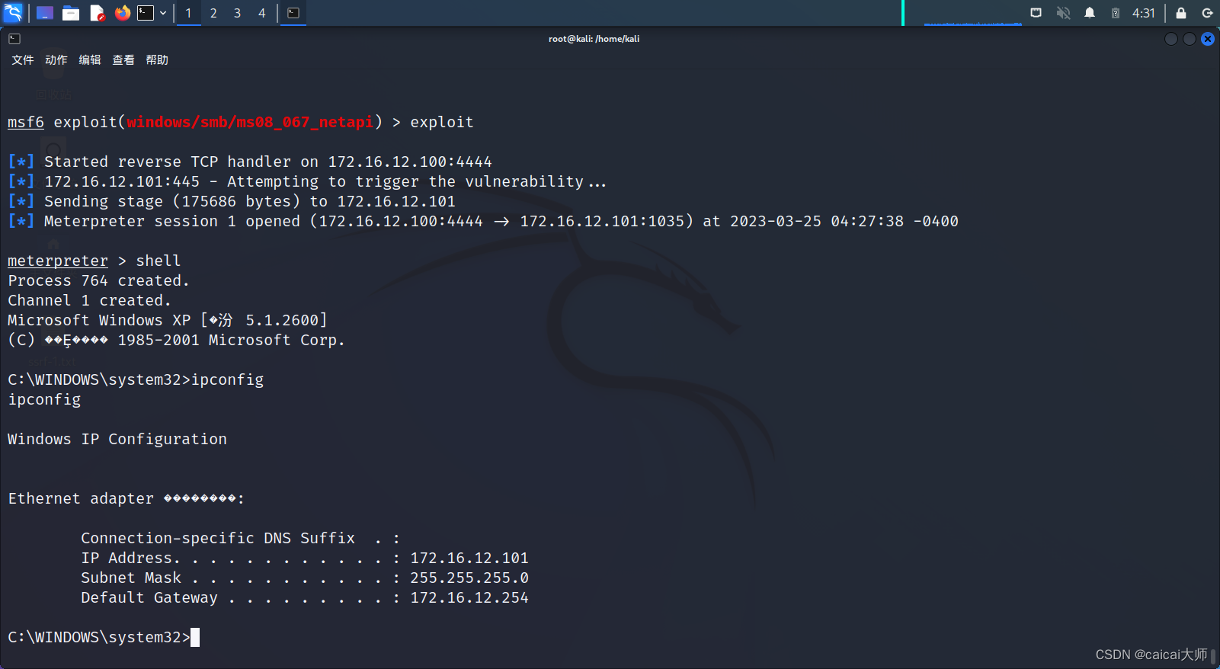The height and width of the screenshot is (669, 1220).
Task: Click the 'Attempting to trigger the vulnerability' line
Action: point(307,181)
